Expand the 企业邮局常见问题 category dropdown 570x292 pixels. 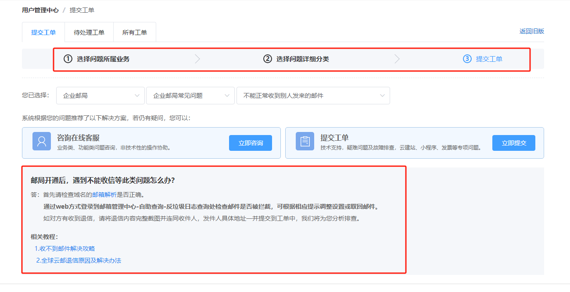click(190, 96)
